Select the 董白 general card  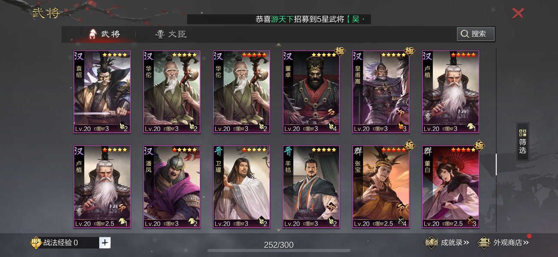point(451,187)
